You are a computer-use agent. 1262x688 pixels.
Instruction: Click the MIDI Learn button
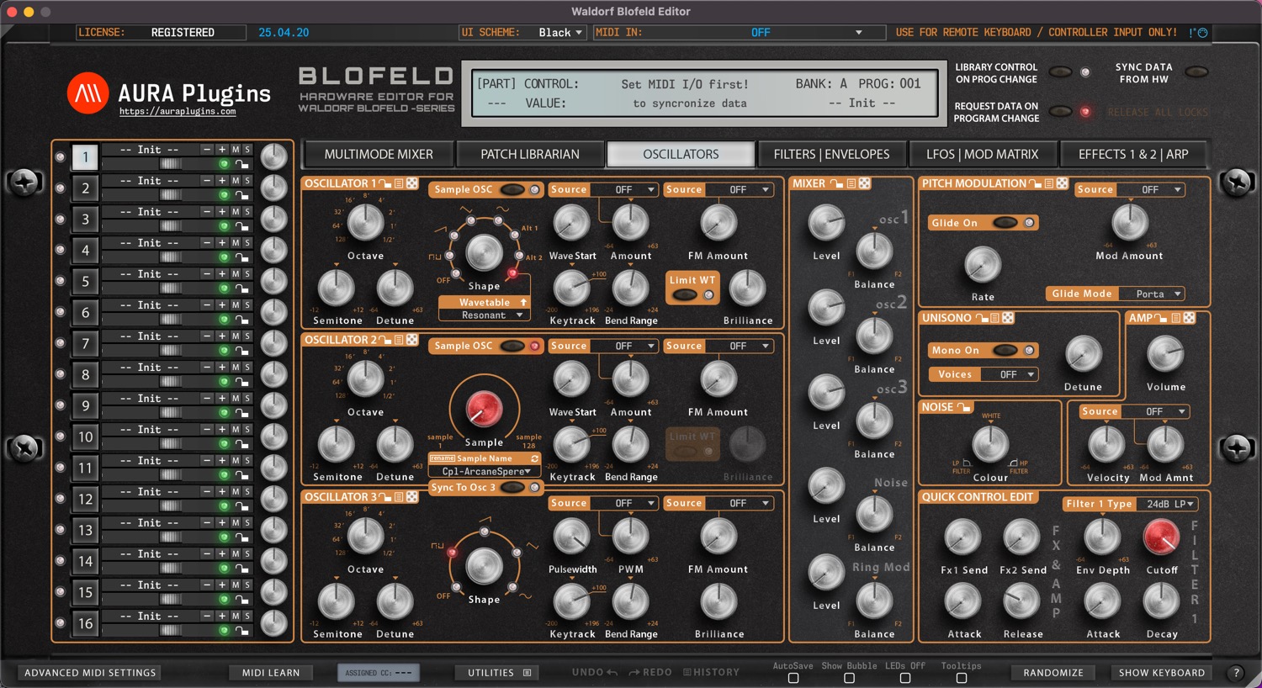point(271,673)
